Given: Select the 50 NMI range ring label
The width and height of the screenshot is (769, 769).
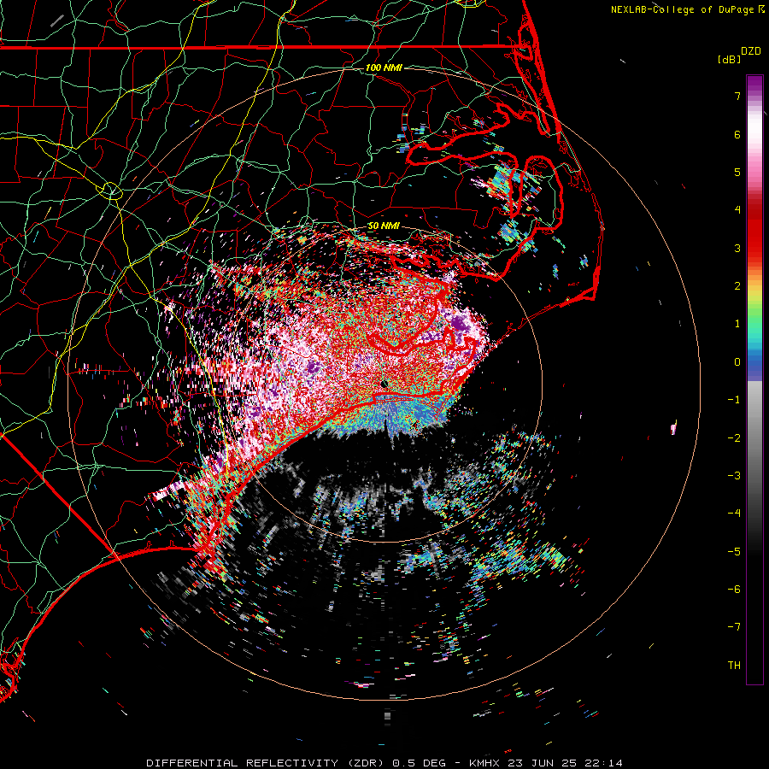Looking at the screenshot, I should [x=384, y=226].
